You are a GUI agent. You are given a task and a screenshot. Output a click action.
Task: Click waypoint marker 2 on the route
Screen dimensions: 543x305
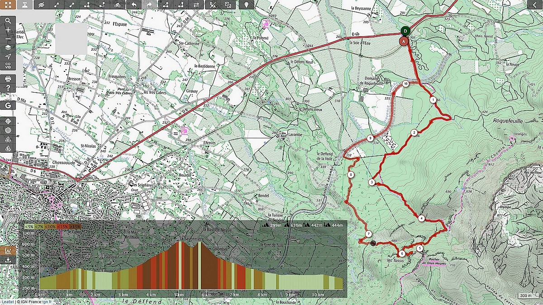click(x=414, y=132)
